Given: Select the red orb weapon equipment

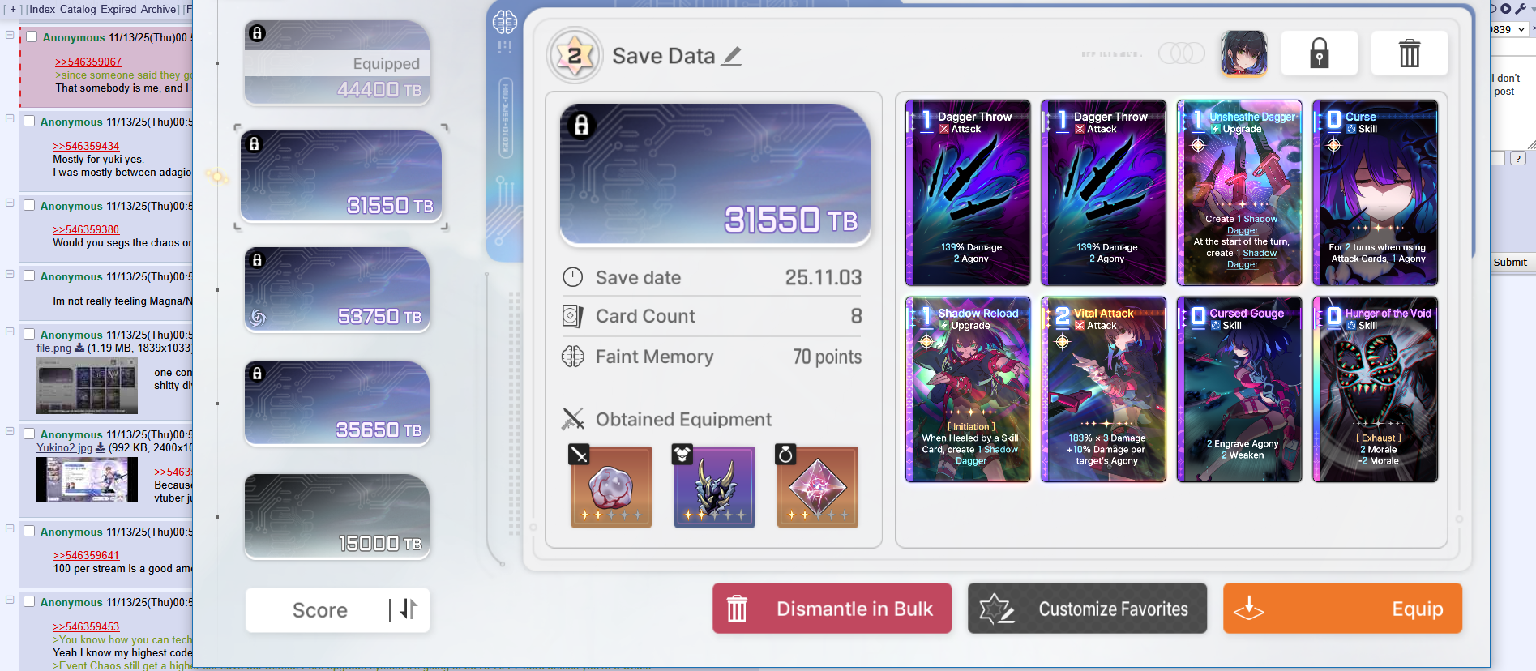Looking at the screenshot, I should 610,486.
